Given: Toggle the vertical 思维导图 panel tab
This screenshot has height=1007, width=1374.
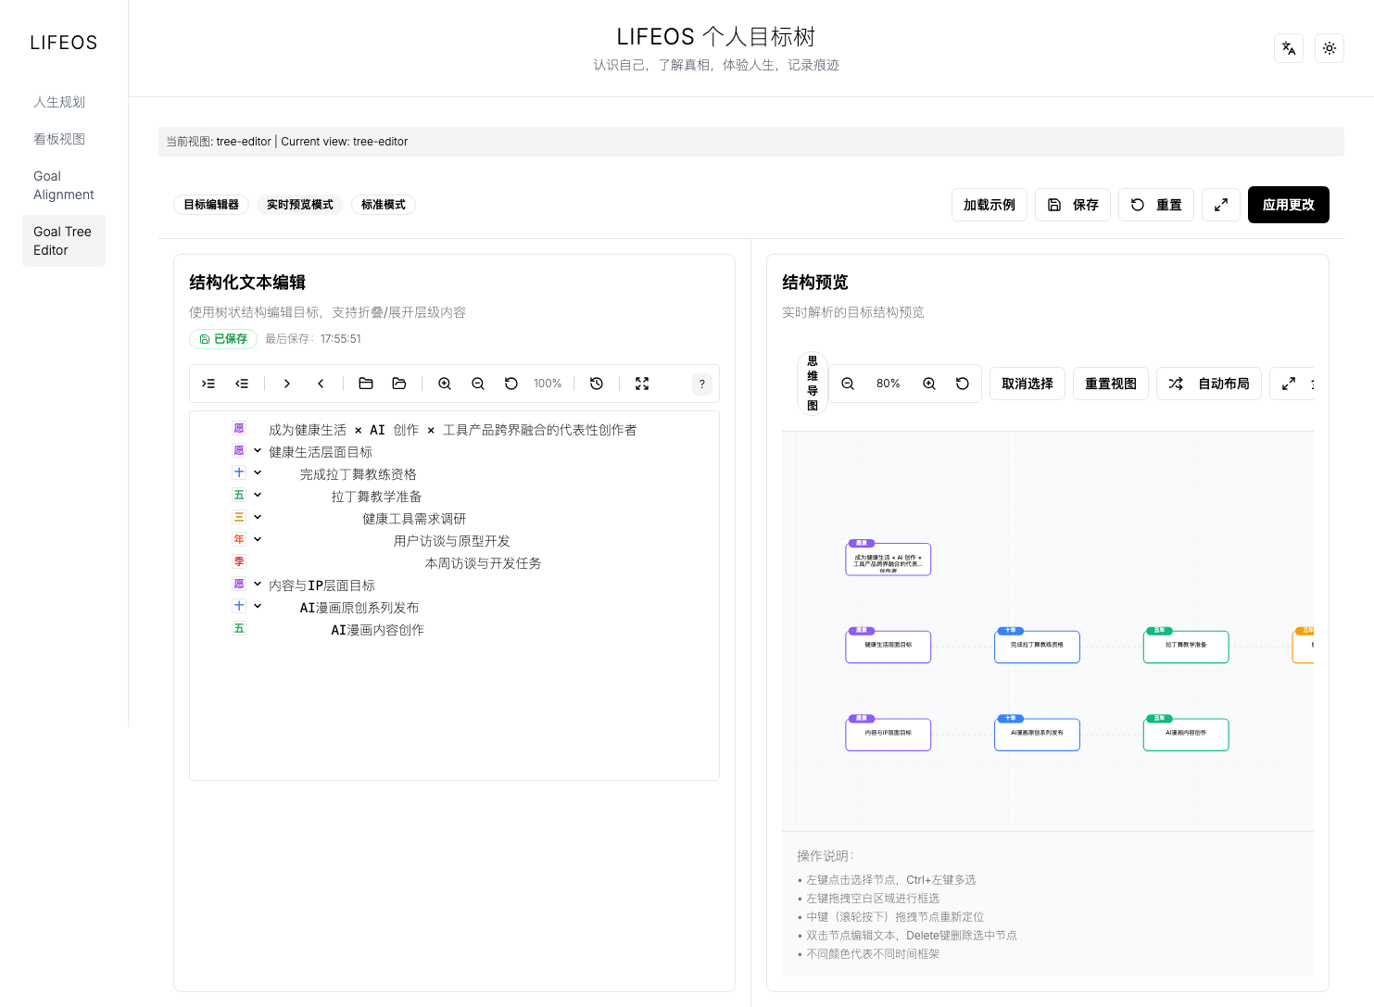Looking at the screenshot, I should tap(812, 383).
